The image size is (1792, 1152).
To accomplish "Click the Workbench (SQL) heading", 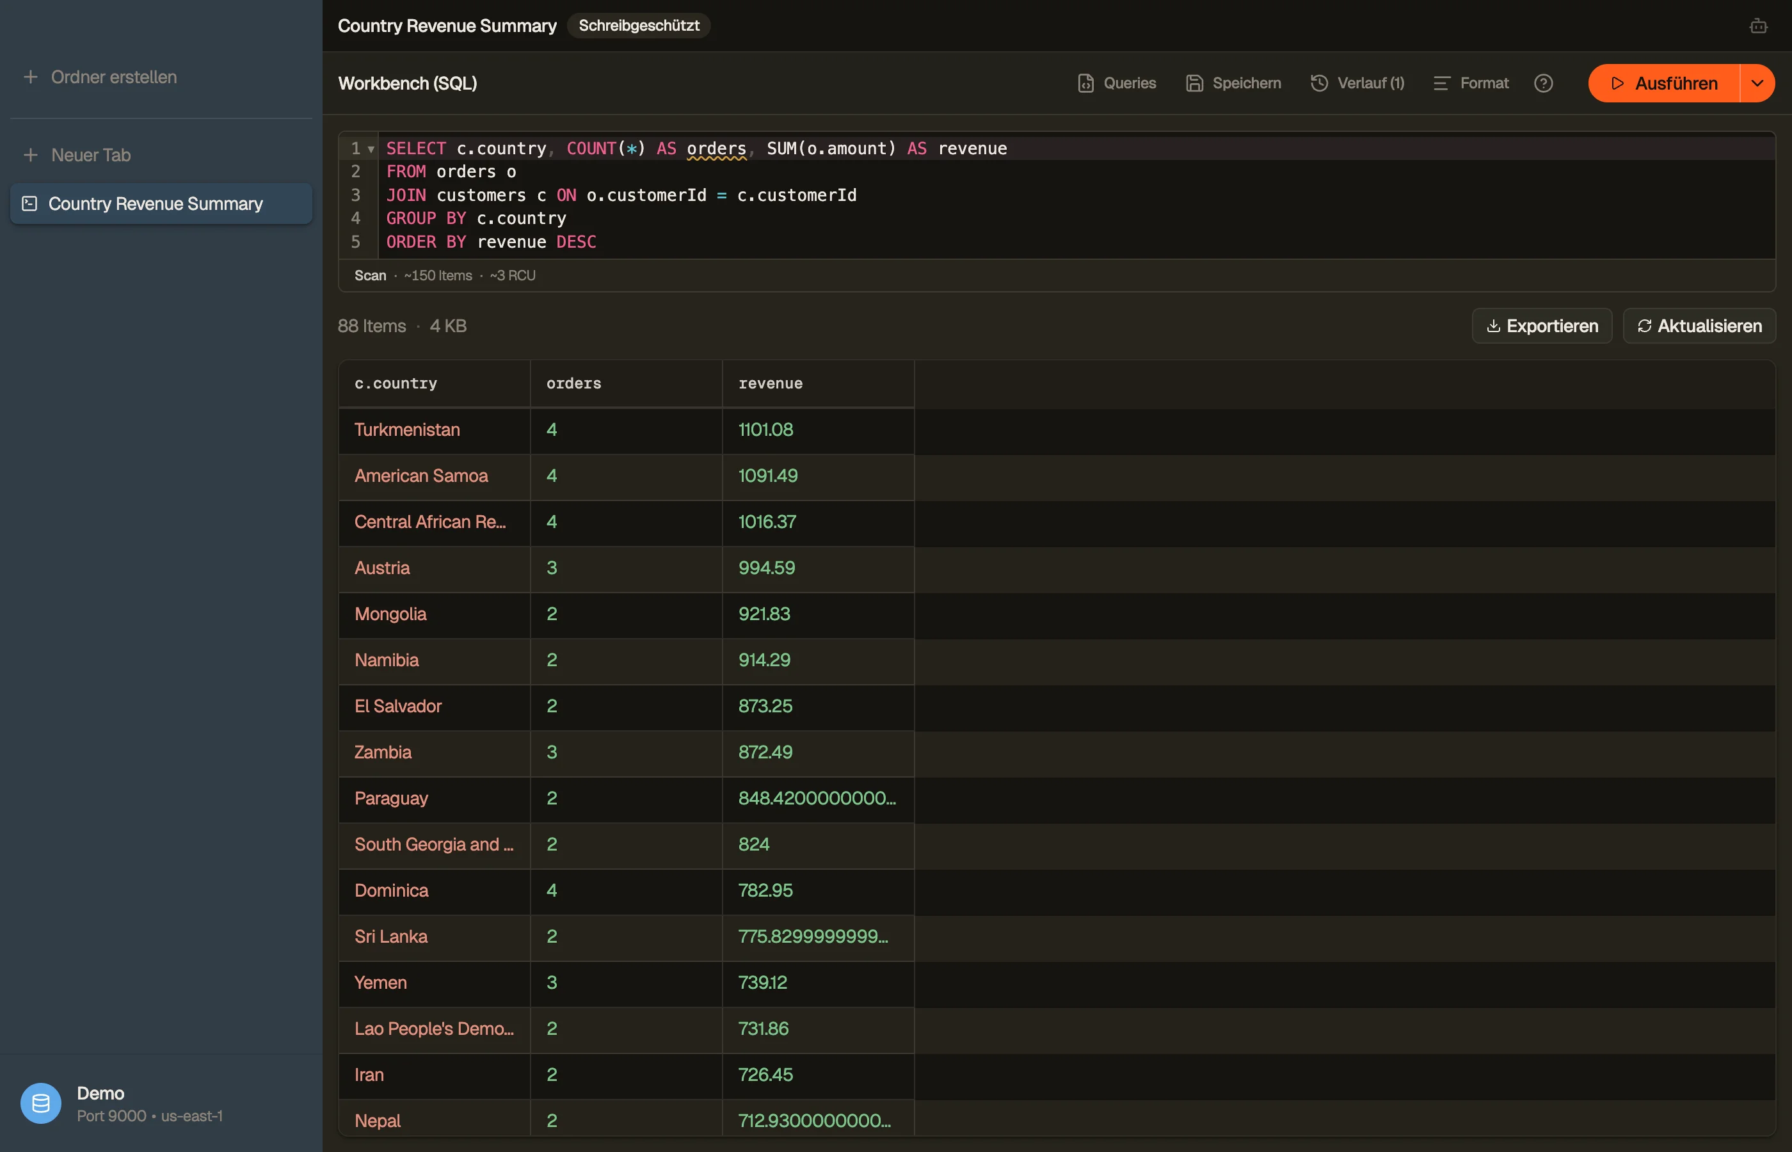I will [x=408, y=83].
